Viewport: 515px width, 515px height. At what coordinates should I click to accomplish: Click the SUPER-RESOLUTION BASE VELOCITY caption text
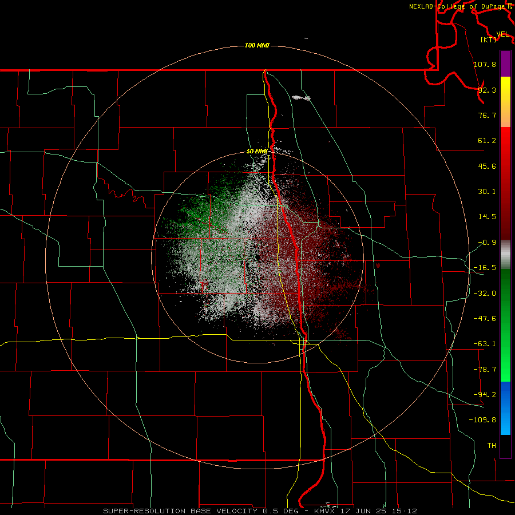[180, 511]
